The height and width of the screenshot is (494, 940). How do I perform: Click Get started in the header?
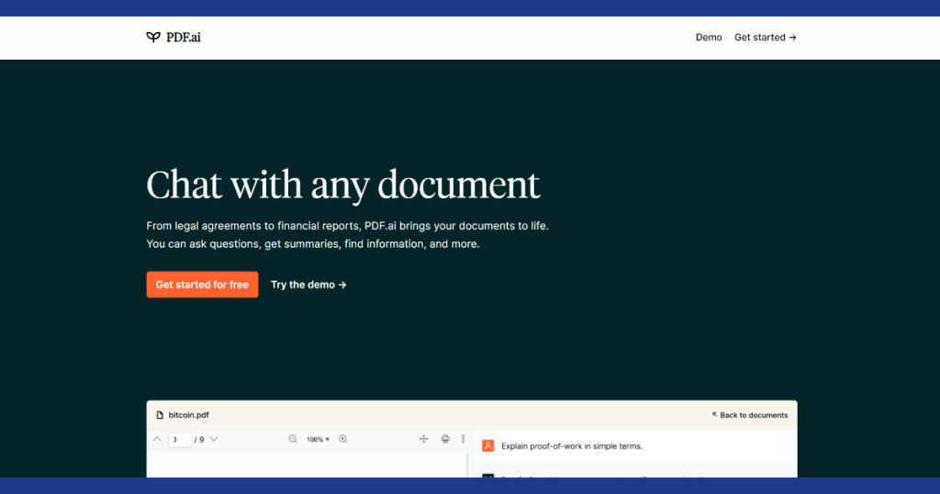766,37
